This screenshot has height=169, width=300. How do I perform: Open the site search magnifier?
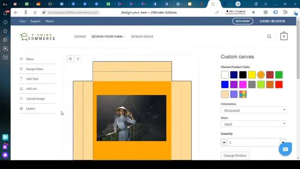coord(269,37)
